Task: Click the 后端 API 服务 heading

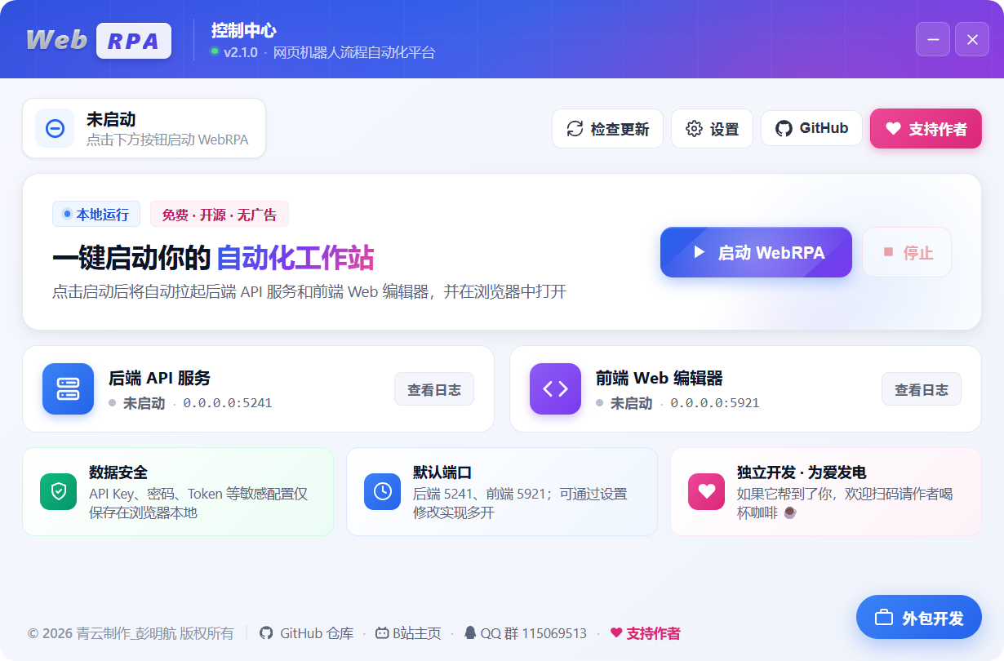Action: tap(160, 378)
